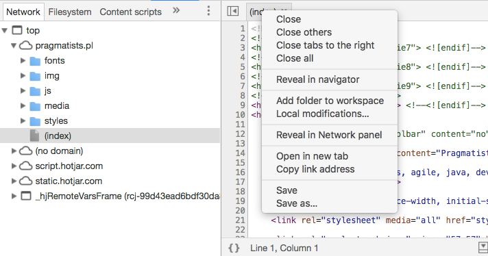Click the js folder icon
Viewport: 488px width, 256px height.
click(35, 91)
